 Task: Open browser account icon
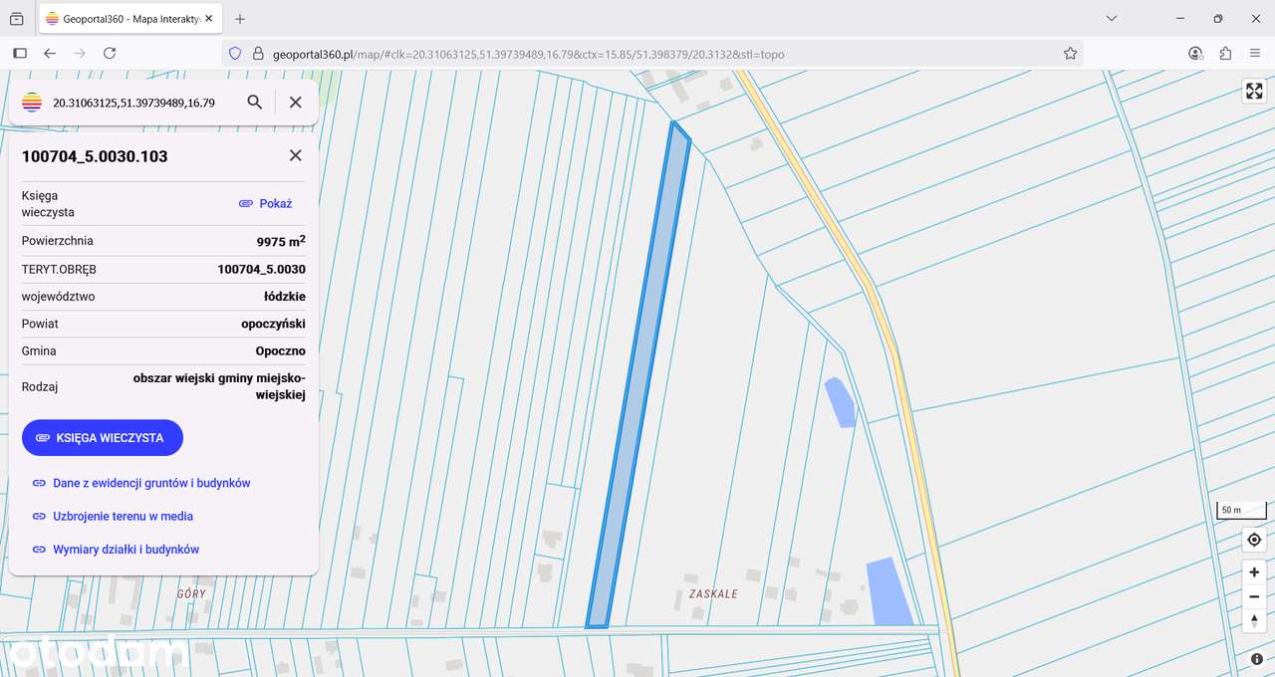point(1195,54)
